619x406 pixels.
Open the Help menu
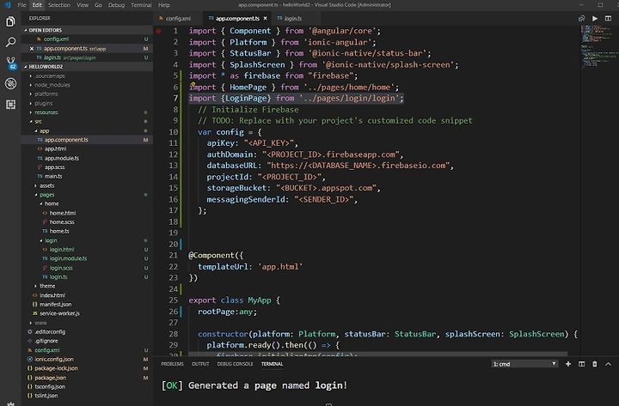coord(164,5)
